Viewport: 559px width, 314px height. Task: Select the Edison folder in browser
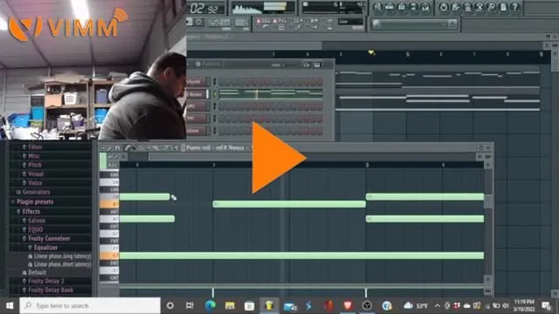click(33, 221)
